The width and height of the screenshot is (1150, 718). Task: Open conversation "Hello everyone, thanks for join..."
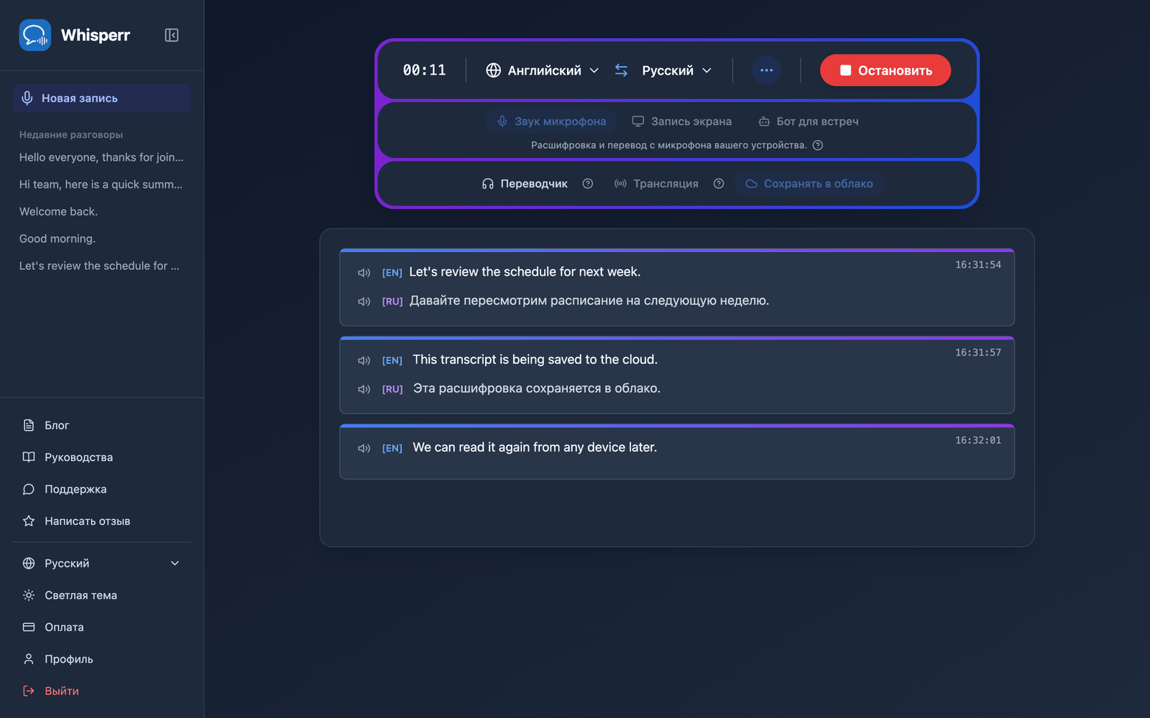pos(101,157)
